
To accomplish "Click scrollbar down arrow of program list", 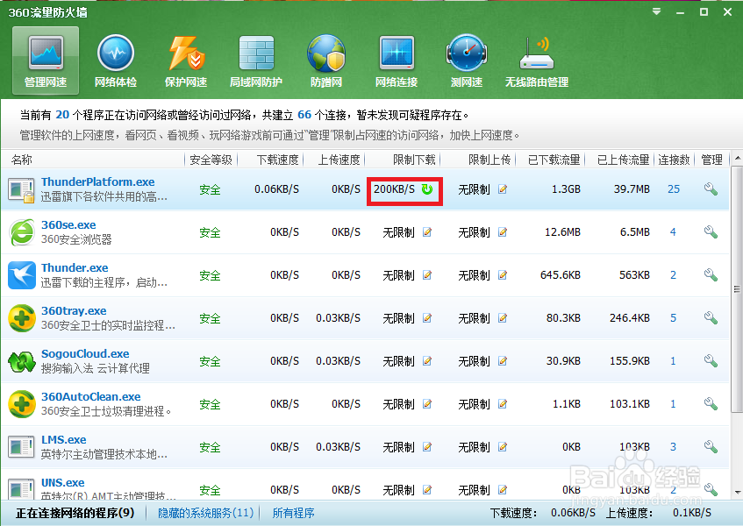I will click(x=737, y=493).
